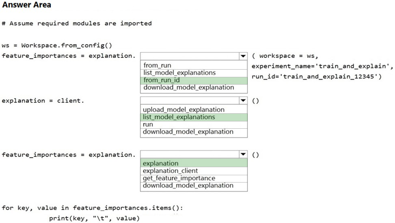Screen dimensions: 395x223
Task: Open the third dropdown arrow above explanation_client
Action: click(243, 154)
